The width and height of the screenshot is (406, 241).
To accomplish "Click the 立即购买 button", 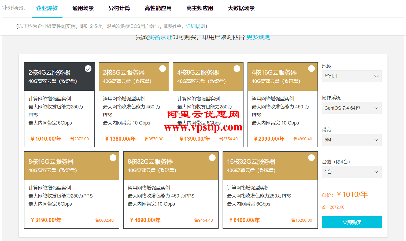I will (352, 222).
